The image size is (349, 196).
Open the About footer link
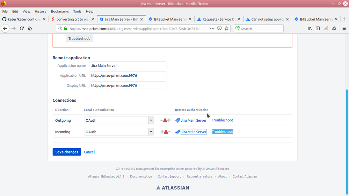coord(222,176)
